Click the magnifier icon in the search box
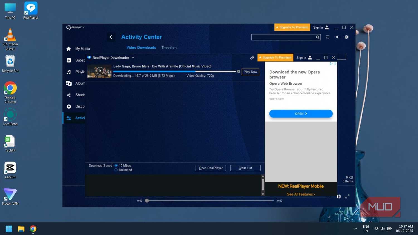The image size is (418, 235). 317,37
